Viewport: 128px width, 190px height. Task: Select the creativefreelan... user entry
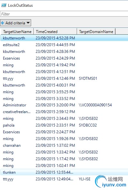[x=17, y=112]
